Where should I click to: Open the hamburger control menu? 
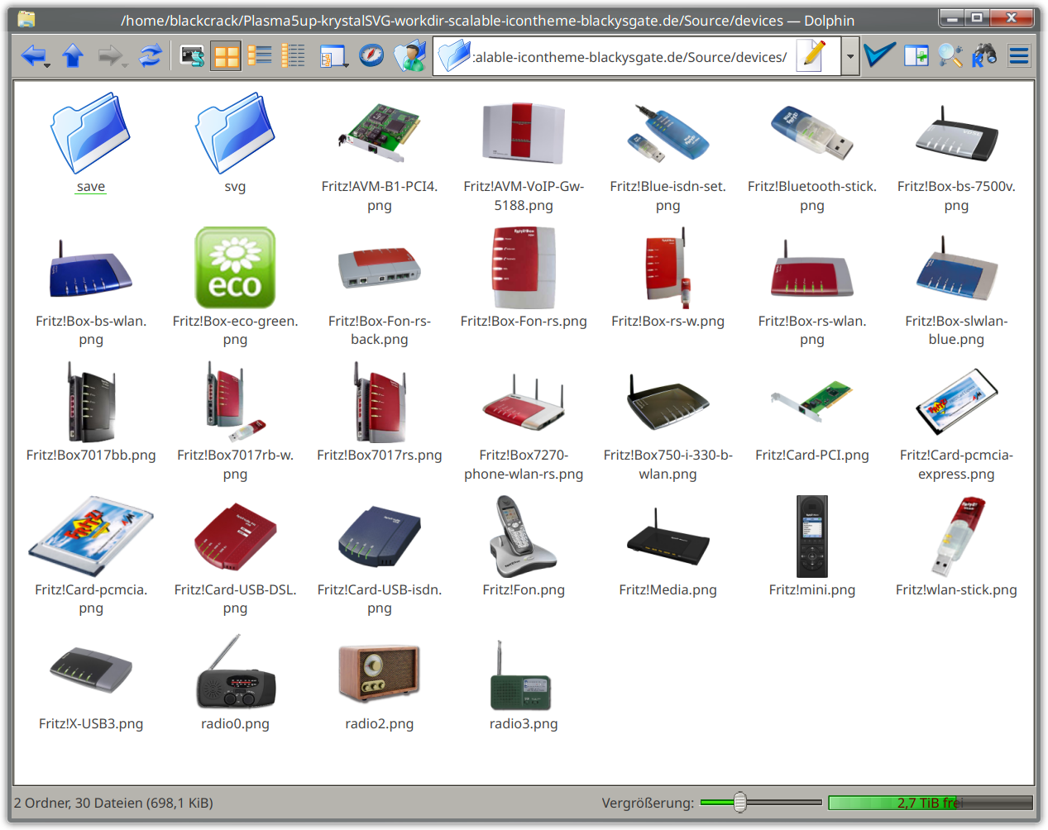point(1019,56)
